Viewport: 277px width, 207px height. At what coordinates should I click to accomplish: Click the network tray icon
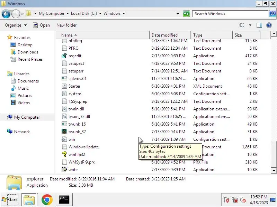[235, 200]
